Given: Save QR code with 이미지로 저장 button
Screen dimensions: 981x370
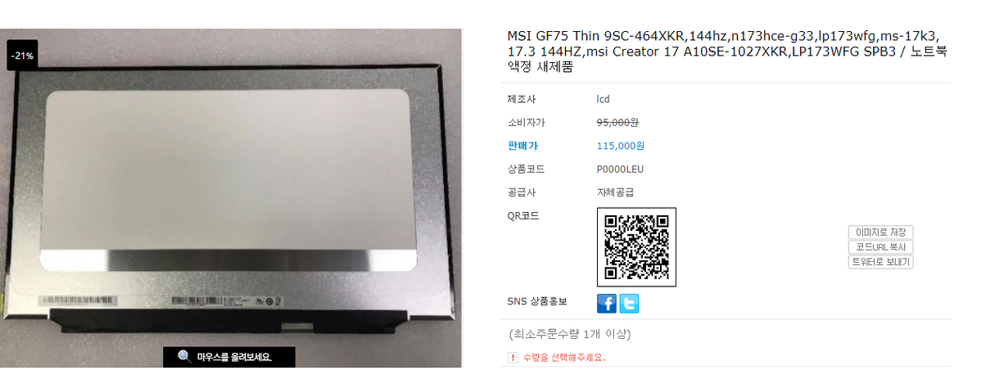Looking at the screenshot, I should point(880,232).
